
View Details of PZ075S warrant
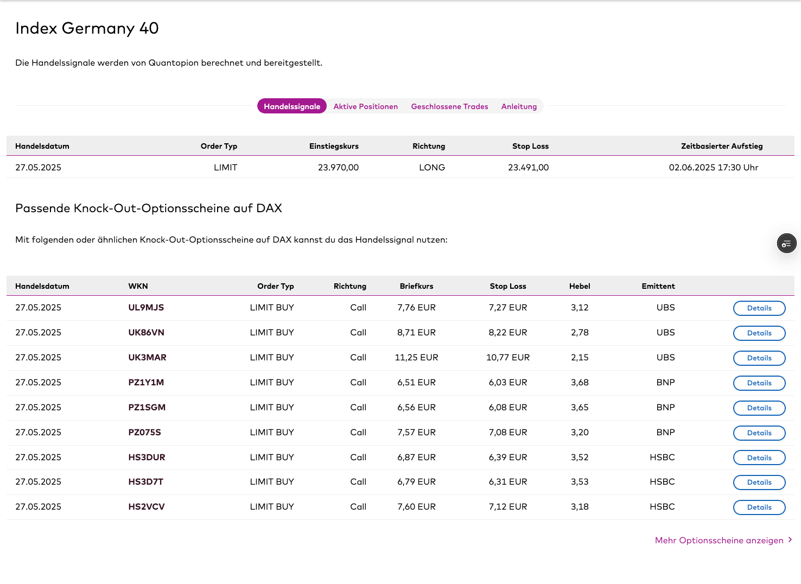(x=759, y=433)
